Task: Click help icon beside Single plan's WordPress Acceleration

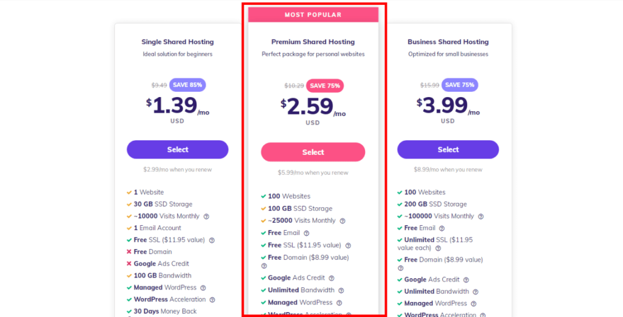Action: click(x=212, y=300)
